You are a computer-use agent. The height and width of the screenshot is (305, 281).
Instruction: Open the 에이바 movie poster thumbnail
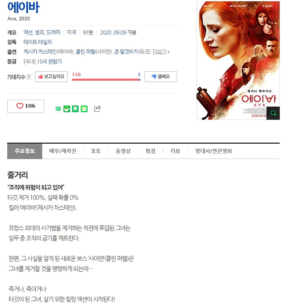[x=238, y=60]
